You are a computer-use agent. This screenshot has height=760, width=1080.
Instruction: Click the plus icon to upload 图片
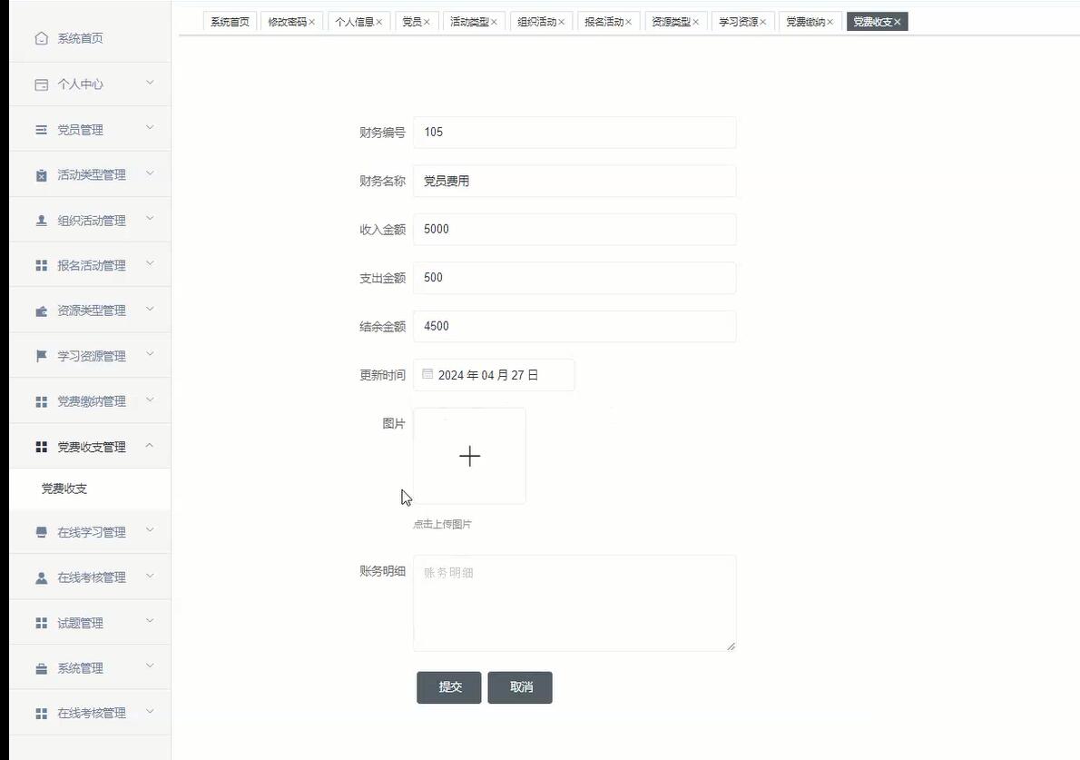(469, 456)
